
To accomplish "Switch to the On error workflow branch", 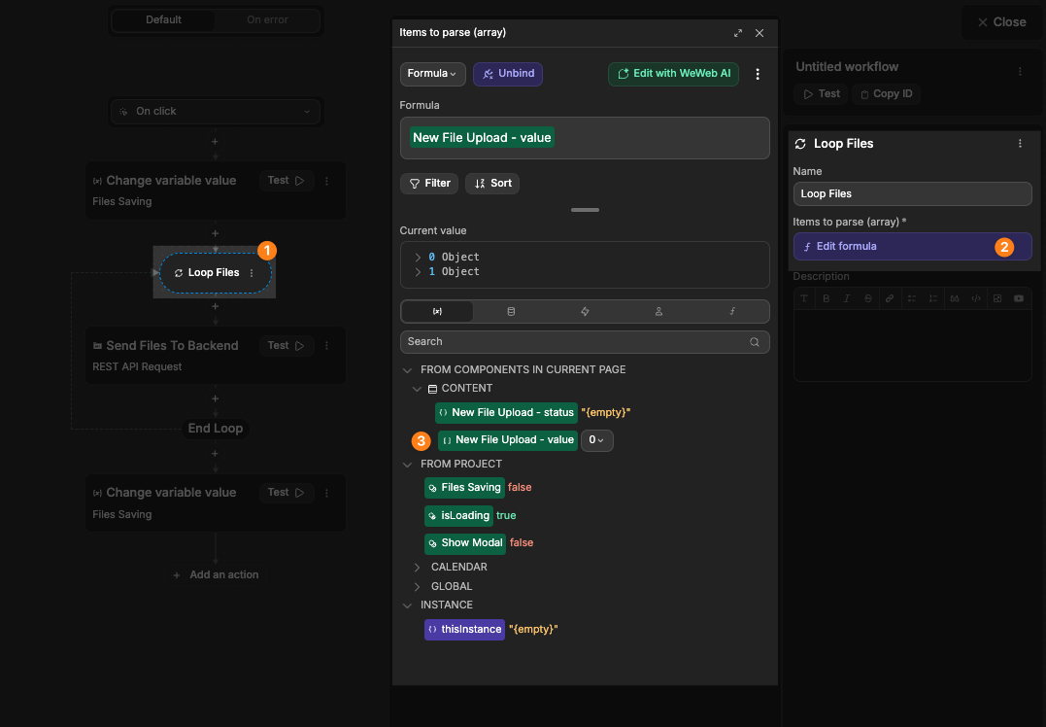I will tap(267, 19).
